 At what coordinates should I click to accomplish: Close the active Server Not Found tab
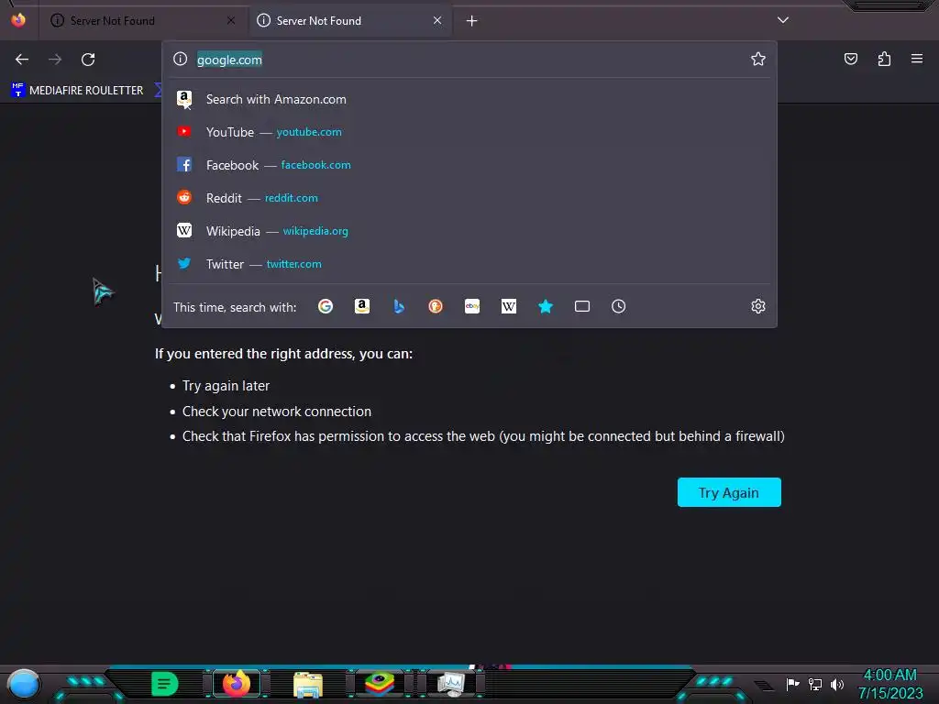(x=437, y=20)
